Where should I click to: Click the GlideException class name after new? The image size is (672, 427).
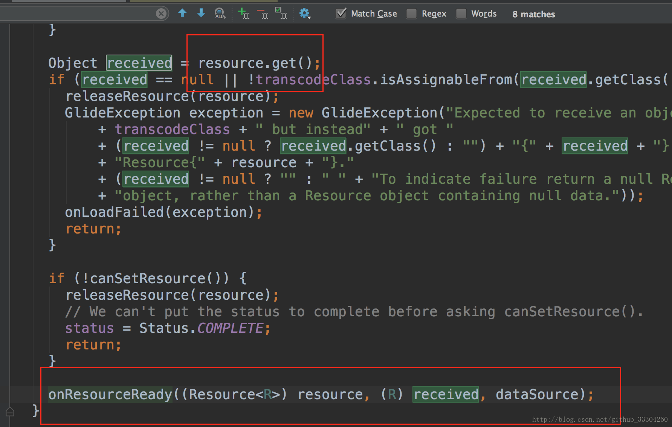(x=380, y=113)
